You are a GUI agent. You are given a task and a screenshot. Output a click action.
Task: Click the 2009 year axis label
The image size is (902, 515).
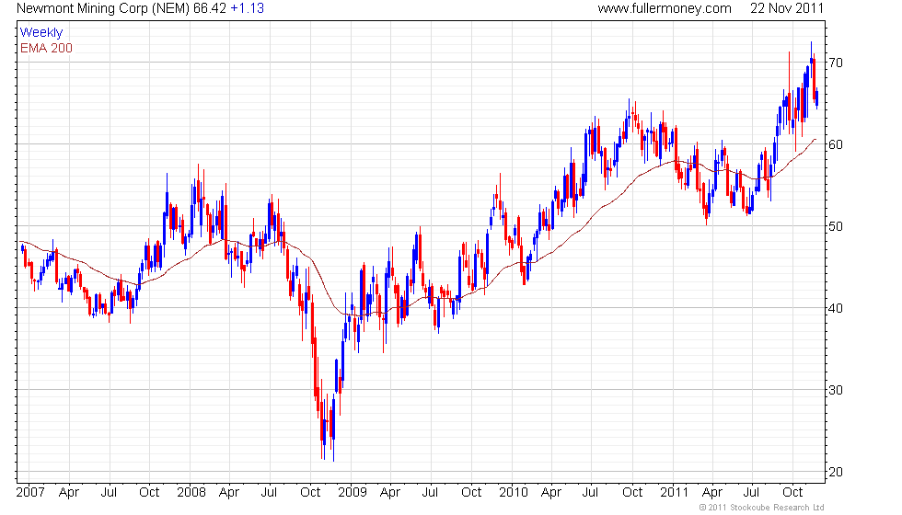(x=353, y=493)
